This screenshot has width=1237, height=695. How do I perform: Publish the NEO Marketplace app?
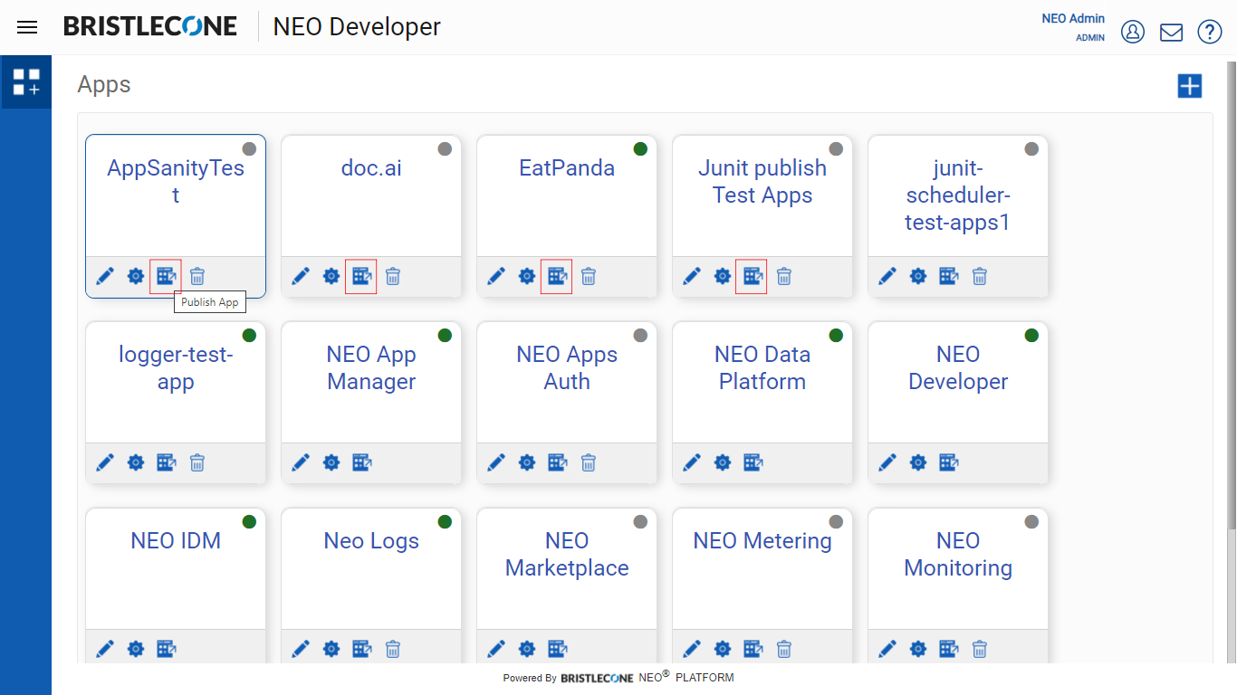557,649
